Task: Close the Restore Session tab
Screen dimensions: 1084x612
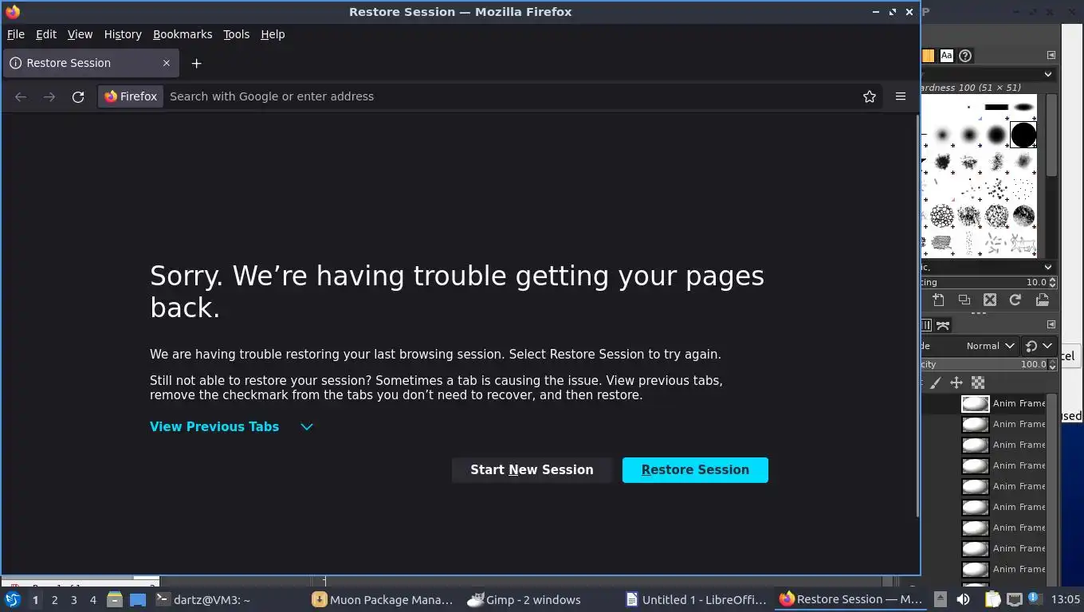Action: click(167, 63)
